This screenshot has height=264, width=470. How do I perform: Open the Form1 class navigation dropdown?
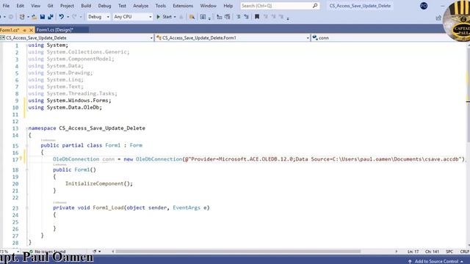coord(233,38)
